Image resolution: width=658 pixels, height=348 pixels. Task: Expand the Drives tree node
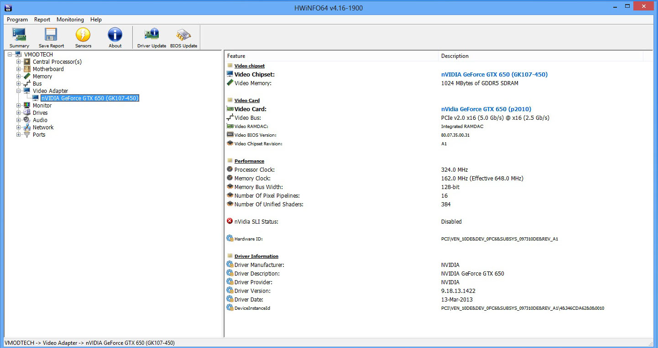[x=19, y=113]
